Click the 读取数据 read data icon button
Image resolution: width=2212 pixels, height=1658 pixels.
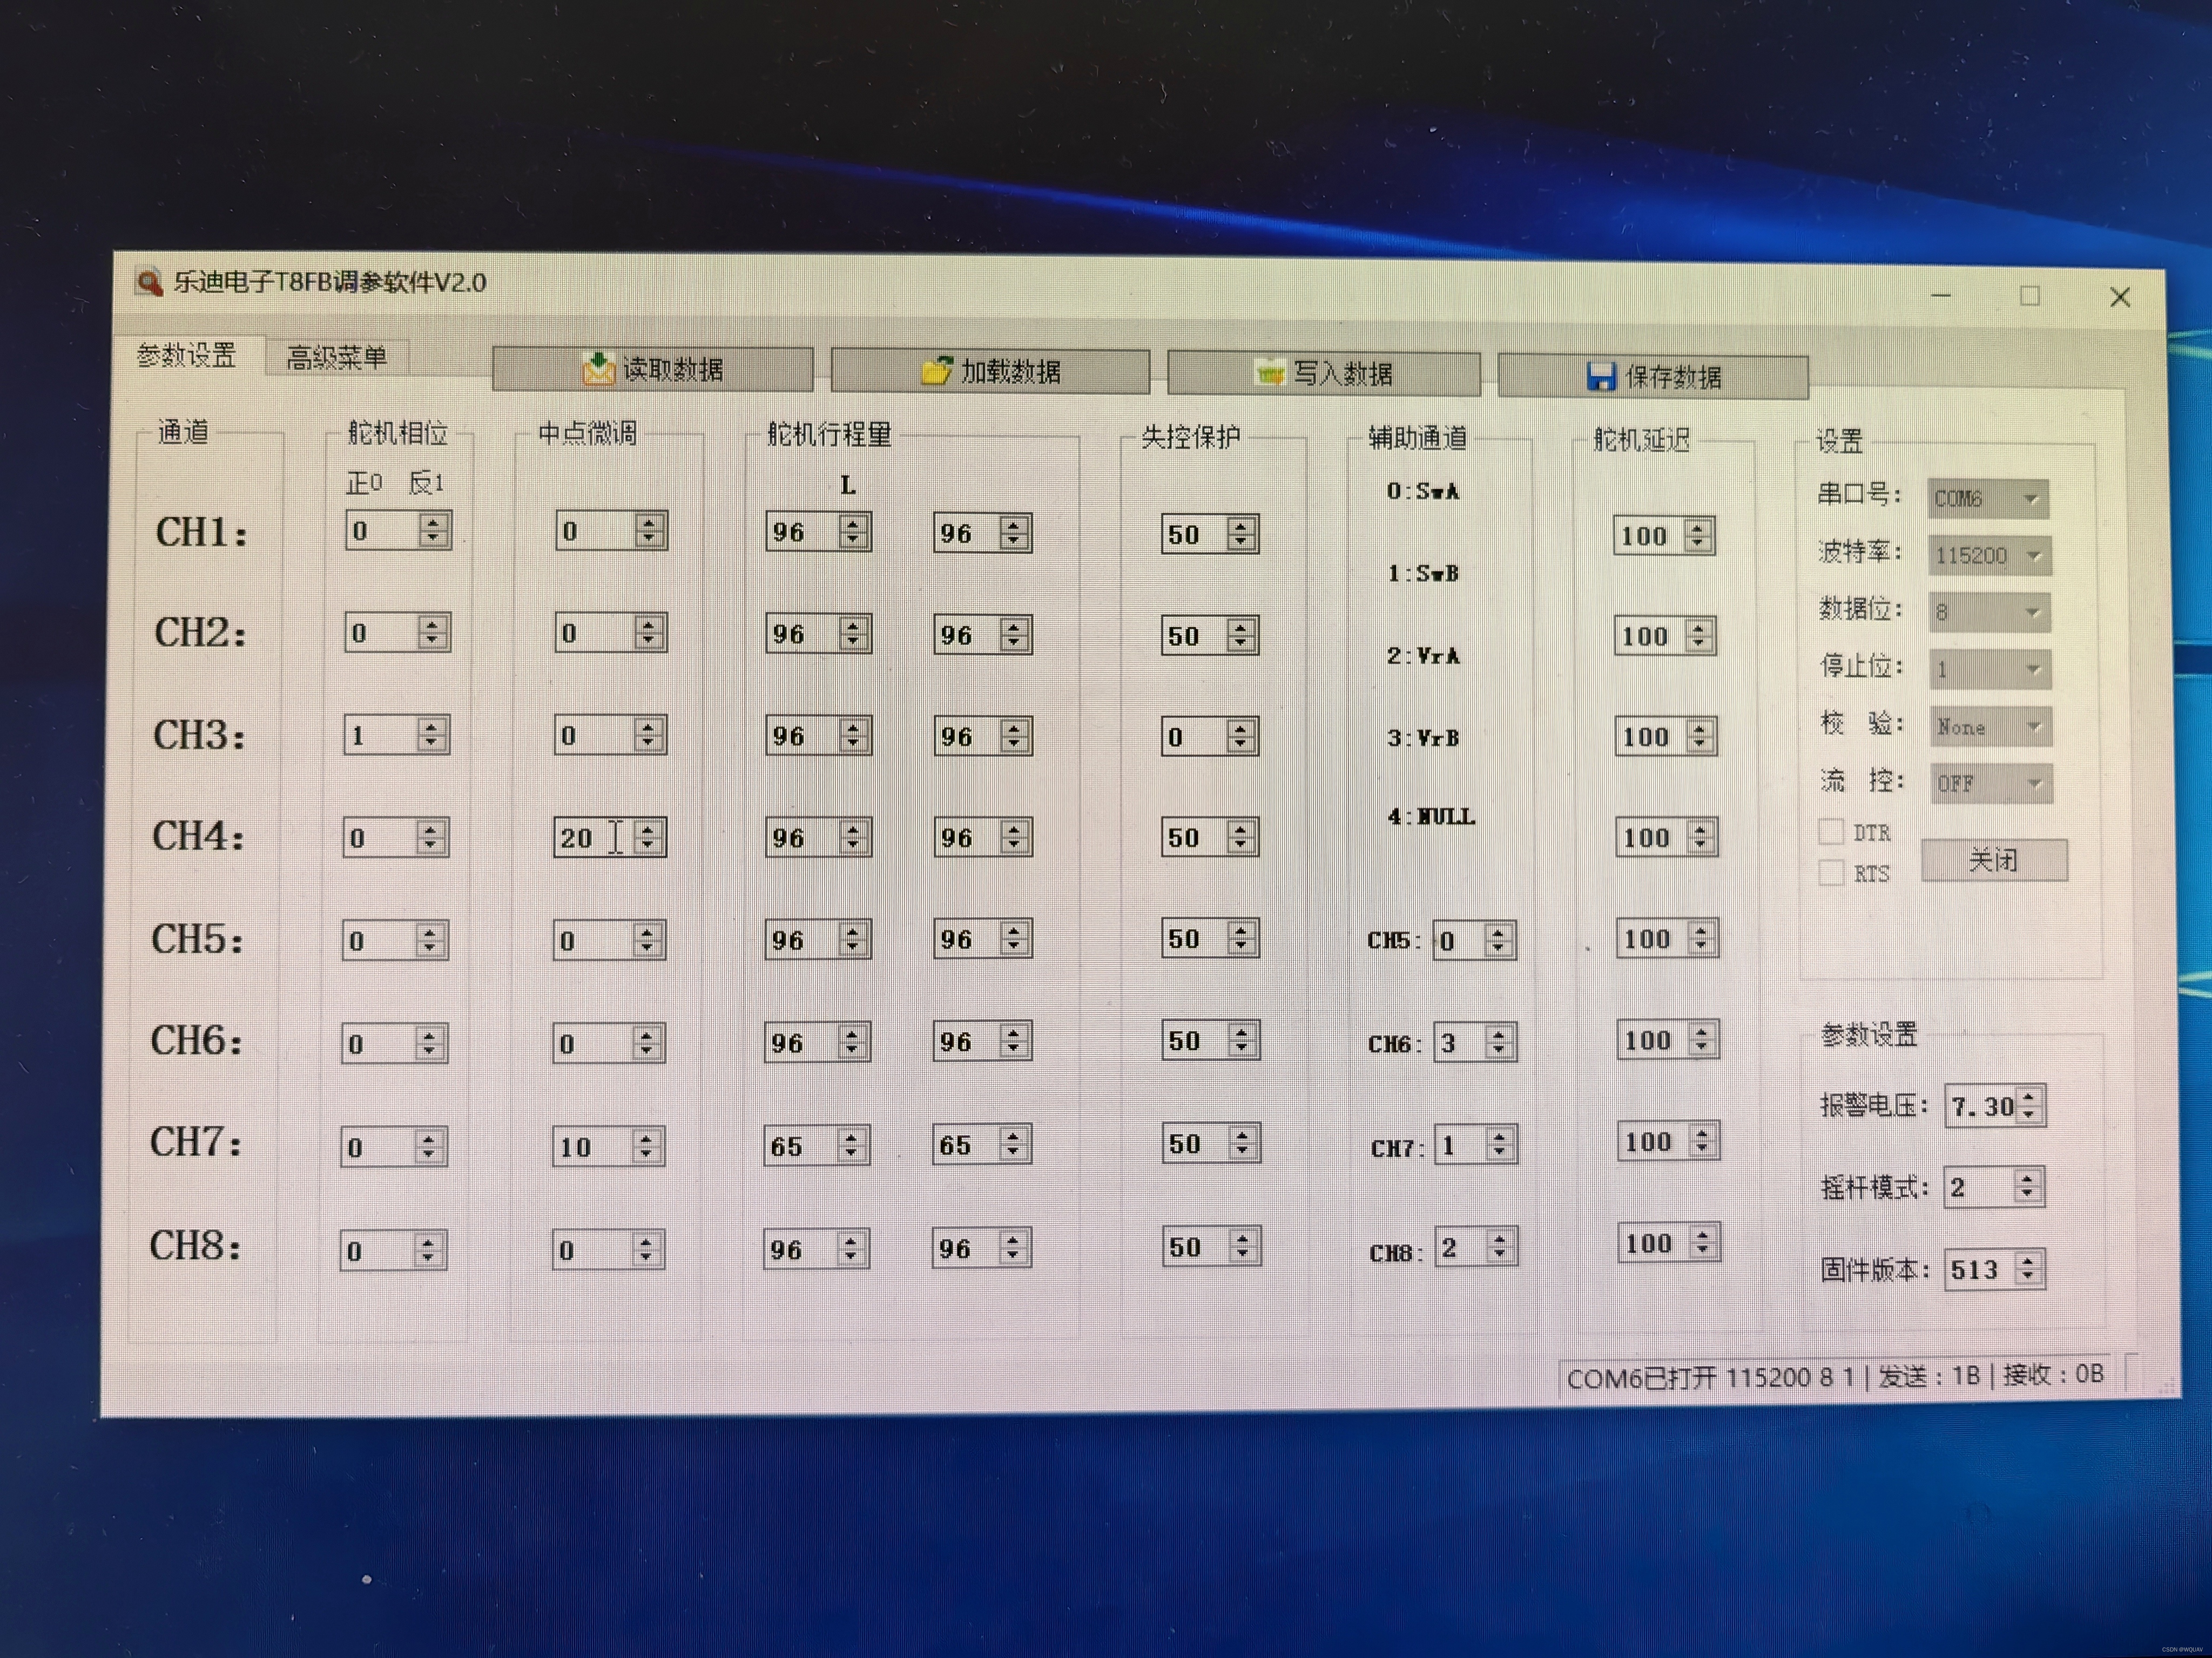click(x=652, y=370)
